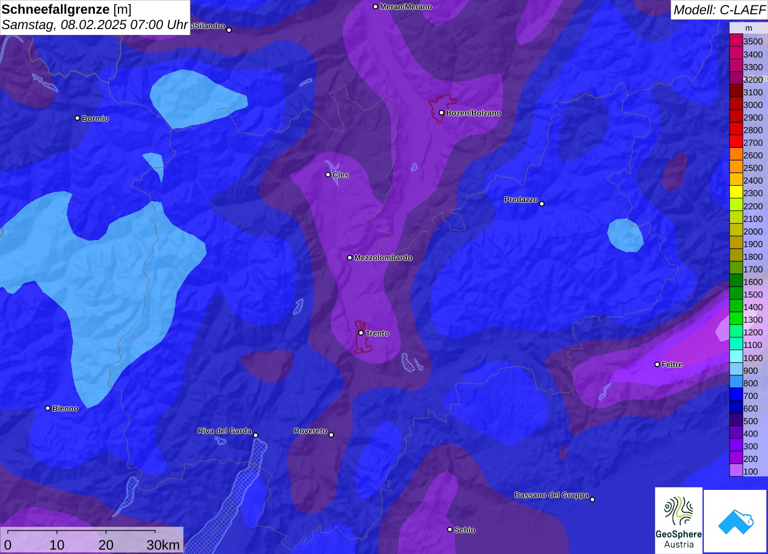Click the Rovereto marker dot
Image resolution: width=768 pixels, height=554 pixels.
(x=331, y=435)
